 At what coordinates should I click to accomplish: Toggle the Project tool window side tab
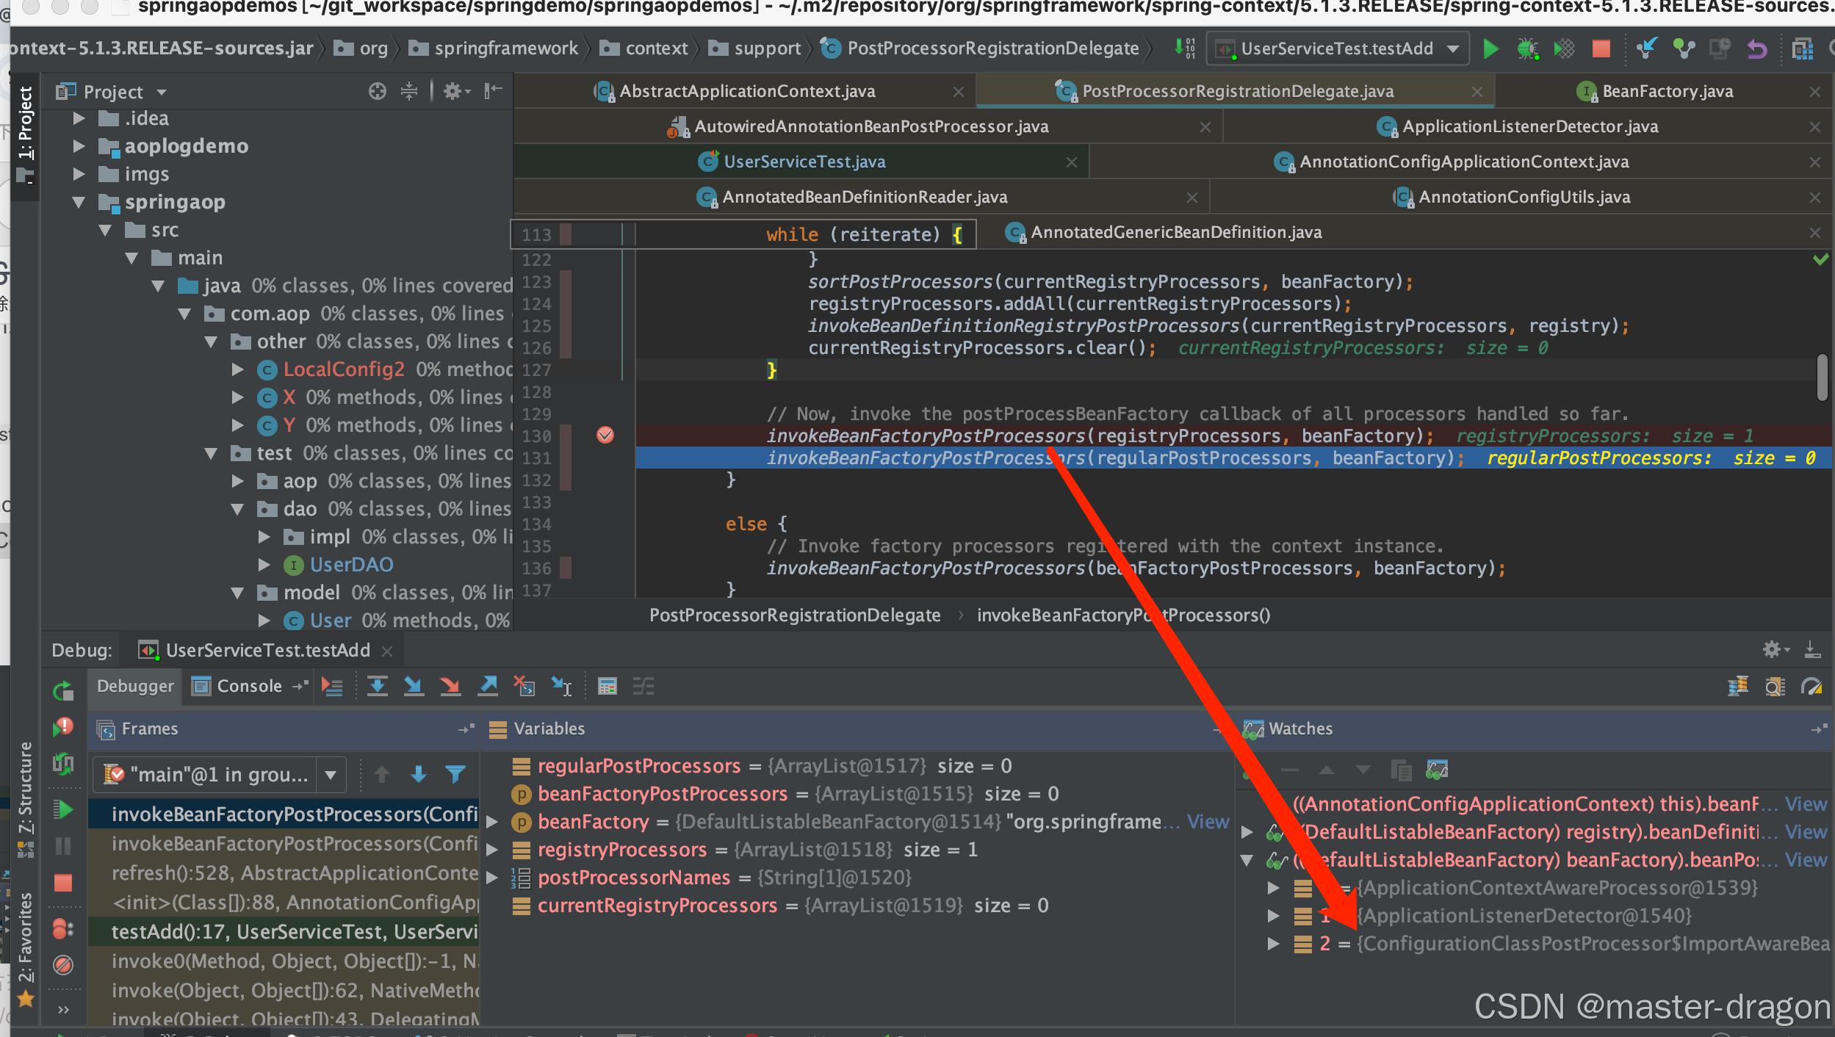pos(26,122)
